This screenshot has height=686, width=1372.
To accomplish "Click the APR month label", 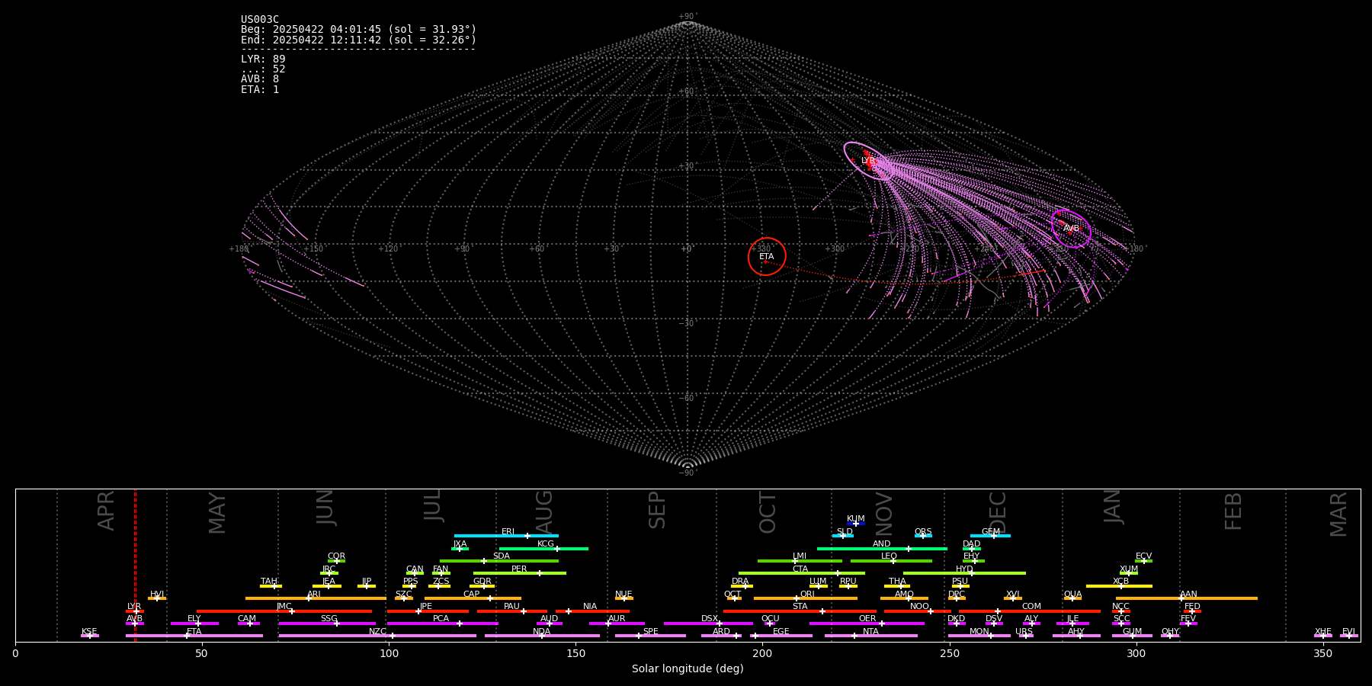I will pyautogui.click(x=106, y=511).
